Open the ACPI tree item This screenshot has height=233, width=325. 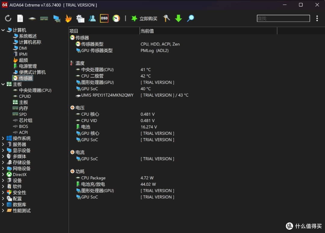tap(20, 133)
